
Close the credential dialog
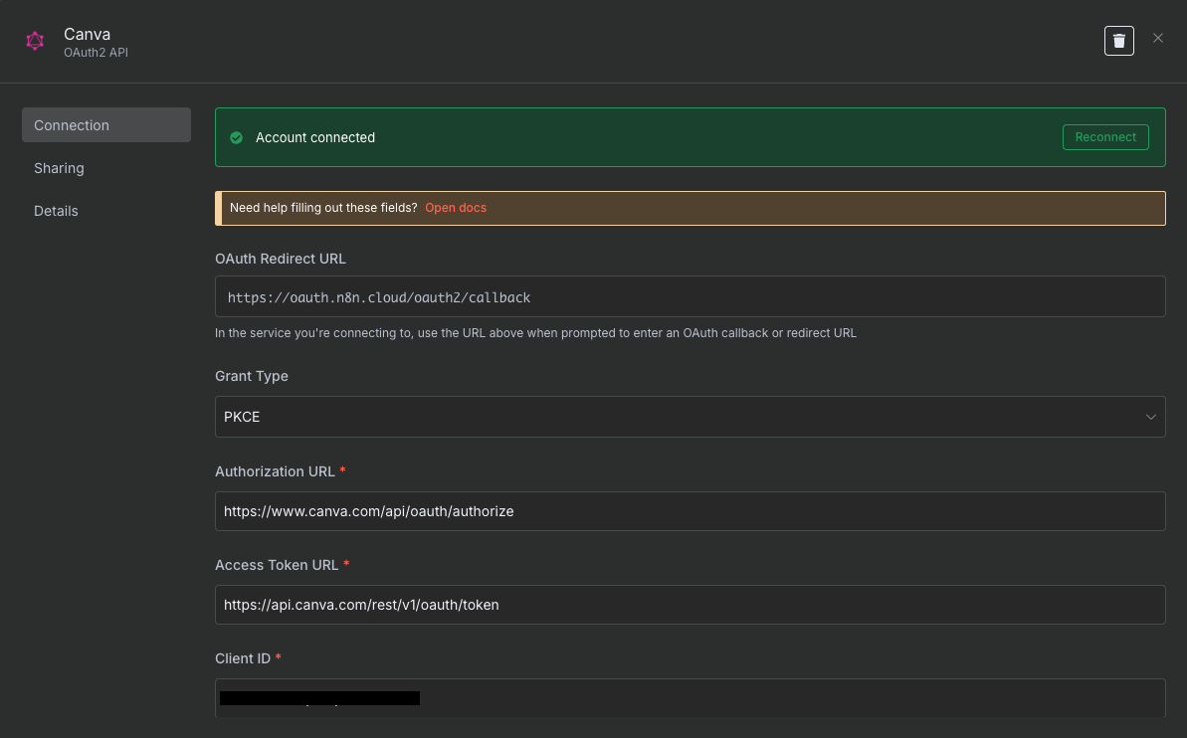pyautogui.click(x=1157, y=38)
